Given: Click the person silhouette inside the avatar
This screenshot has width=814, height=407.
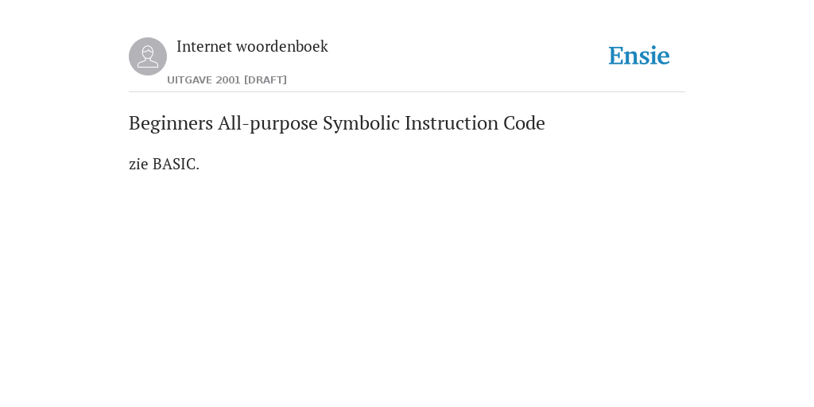Looking at the screenshot, I should [x=148, y=56].
